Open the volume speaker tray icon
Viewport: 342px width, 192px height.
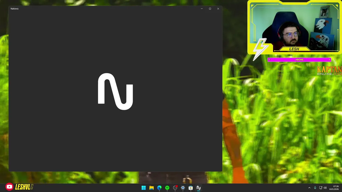(325, 188)
